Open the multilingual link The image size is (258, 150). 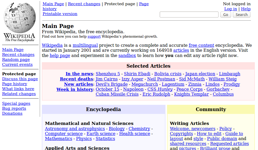[x=85, y=45]
